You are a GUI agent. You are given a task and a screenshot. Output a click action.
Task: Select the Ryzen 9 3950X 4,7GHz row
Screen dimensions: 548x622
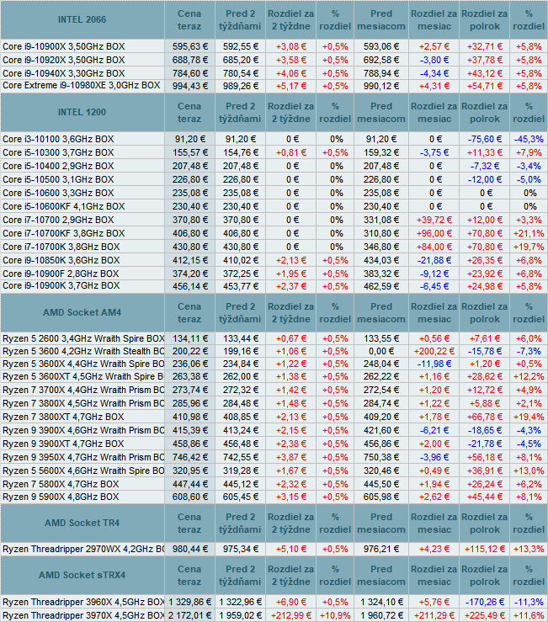tap(274, 458)
